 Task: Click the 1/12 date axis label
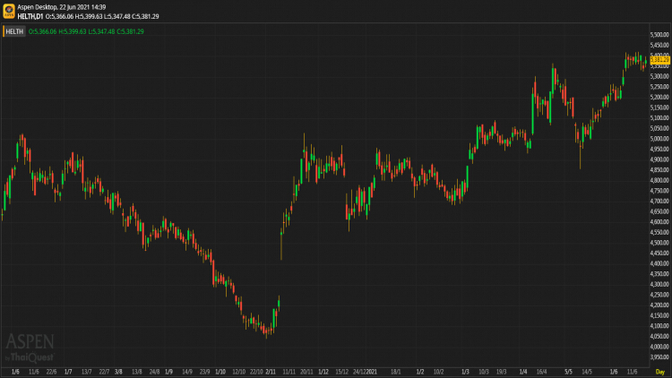[x=323, y=372]
